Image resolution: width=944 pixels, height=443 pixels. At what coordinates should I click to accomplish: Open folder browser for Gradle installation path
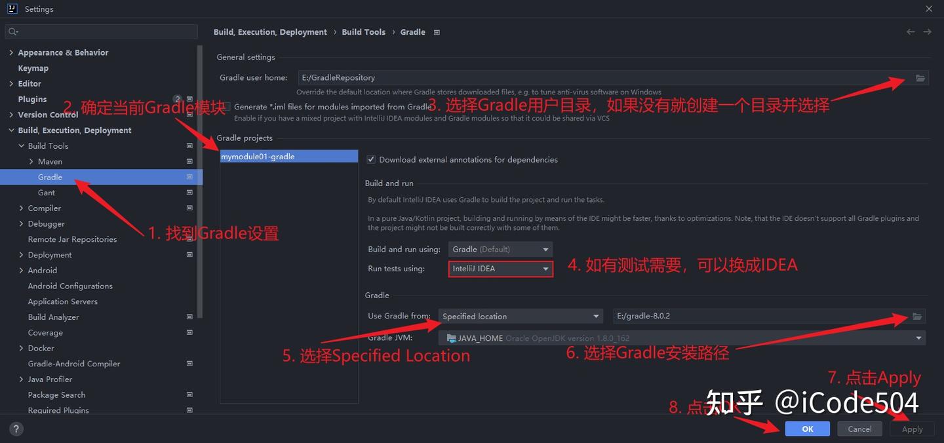click(x=917, y=315)
